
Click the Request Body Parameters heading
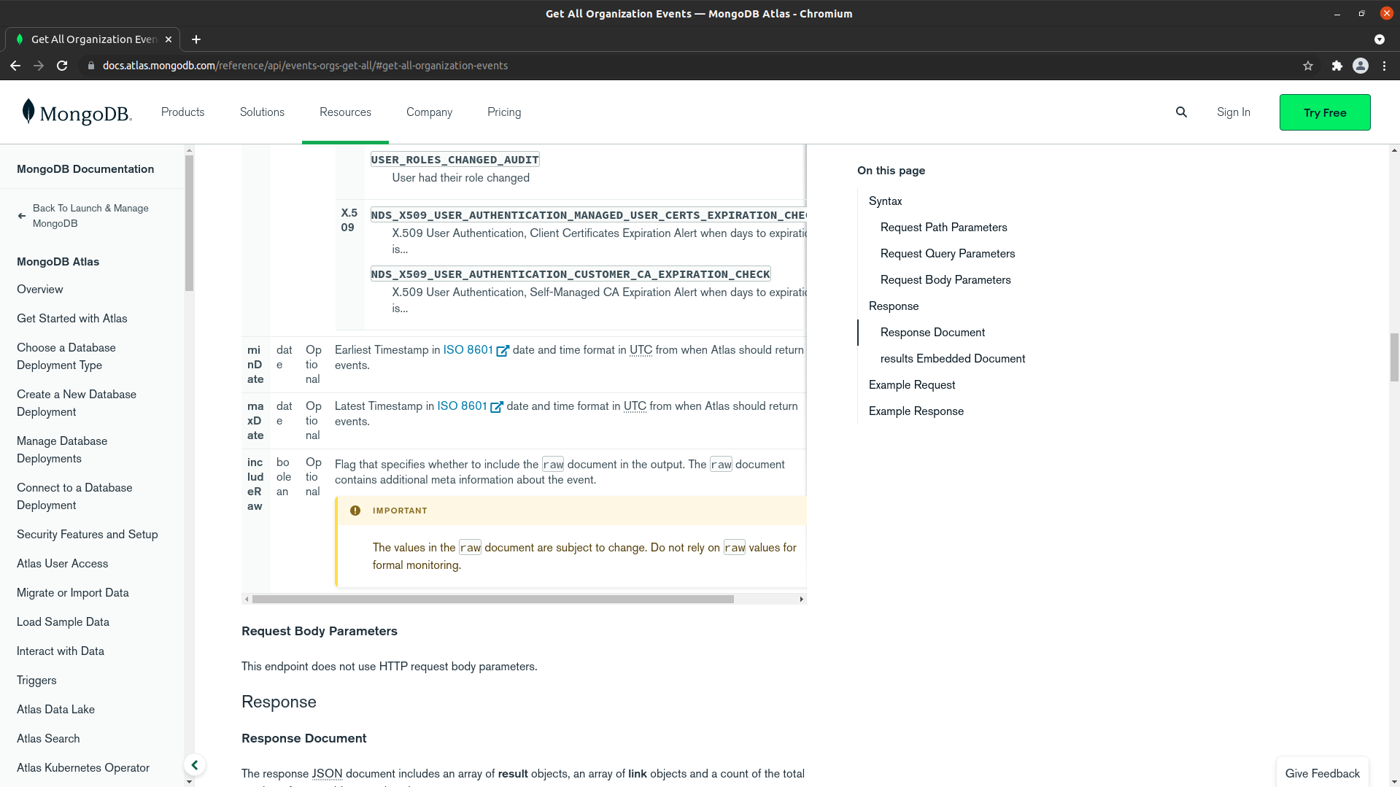(320, 632)
